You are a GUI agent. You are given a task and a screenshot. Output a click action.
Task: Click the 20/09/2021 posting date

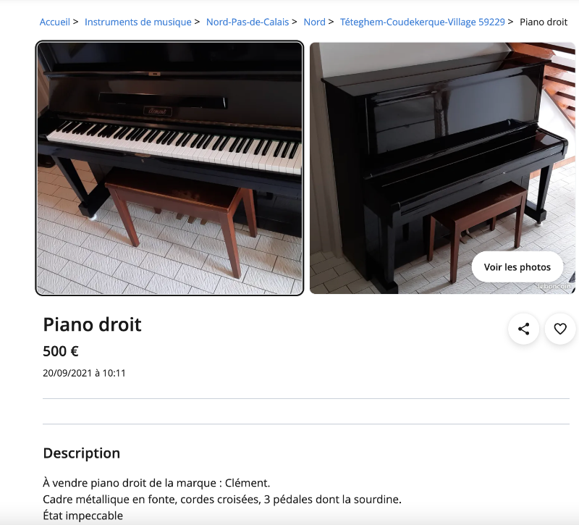click(x=84, y=373)
